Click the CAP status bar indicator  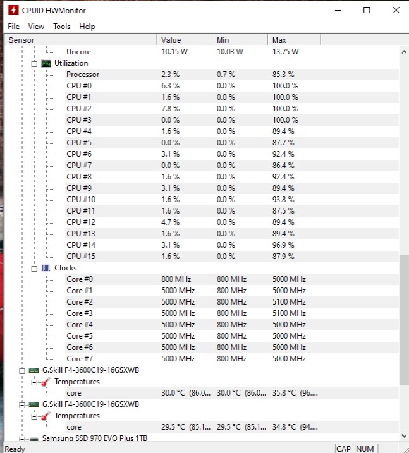pyautogui.click(x=344, y=449)
